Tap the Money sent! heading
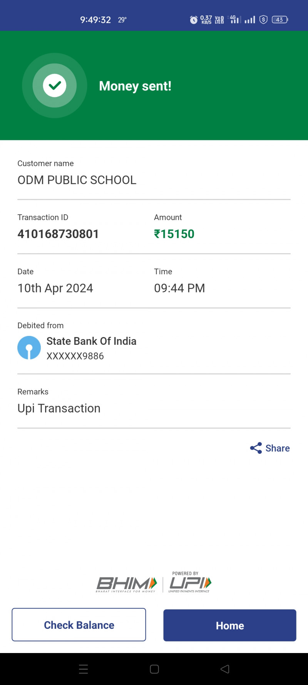 pyautogui.click(x=135, y=86)
